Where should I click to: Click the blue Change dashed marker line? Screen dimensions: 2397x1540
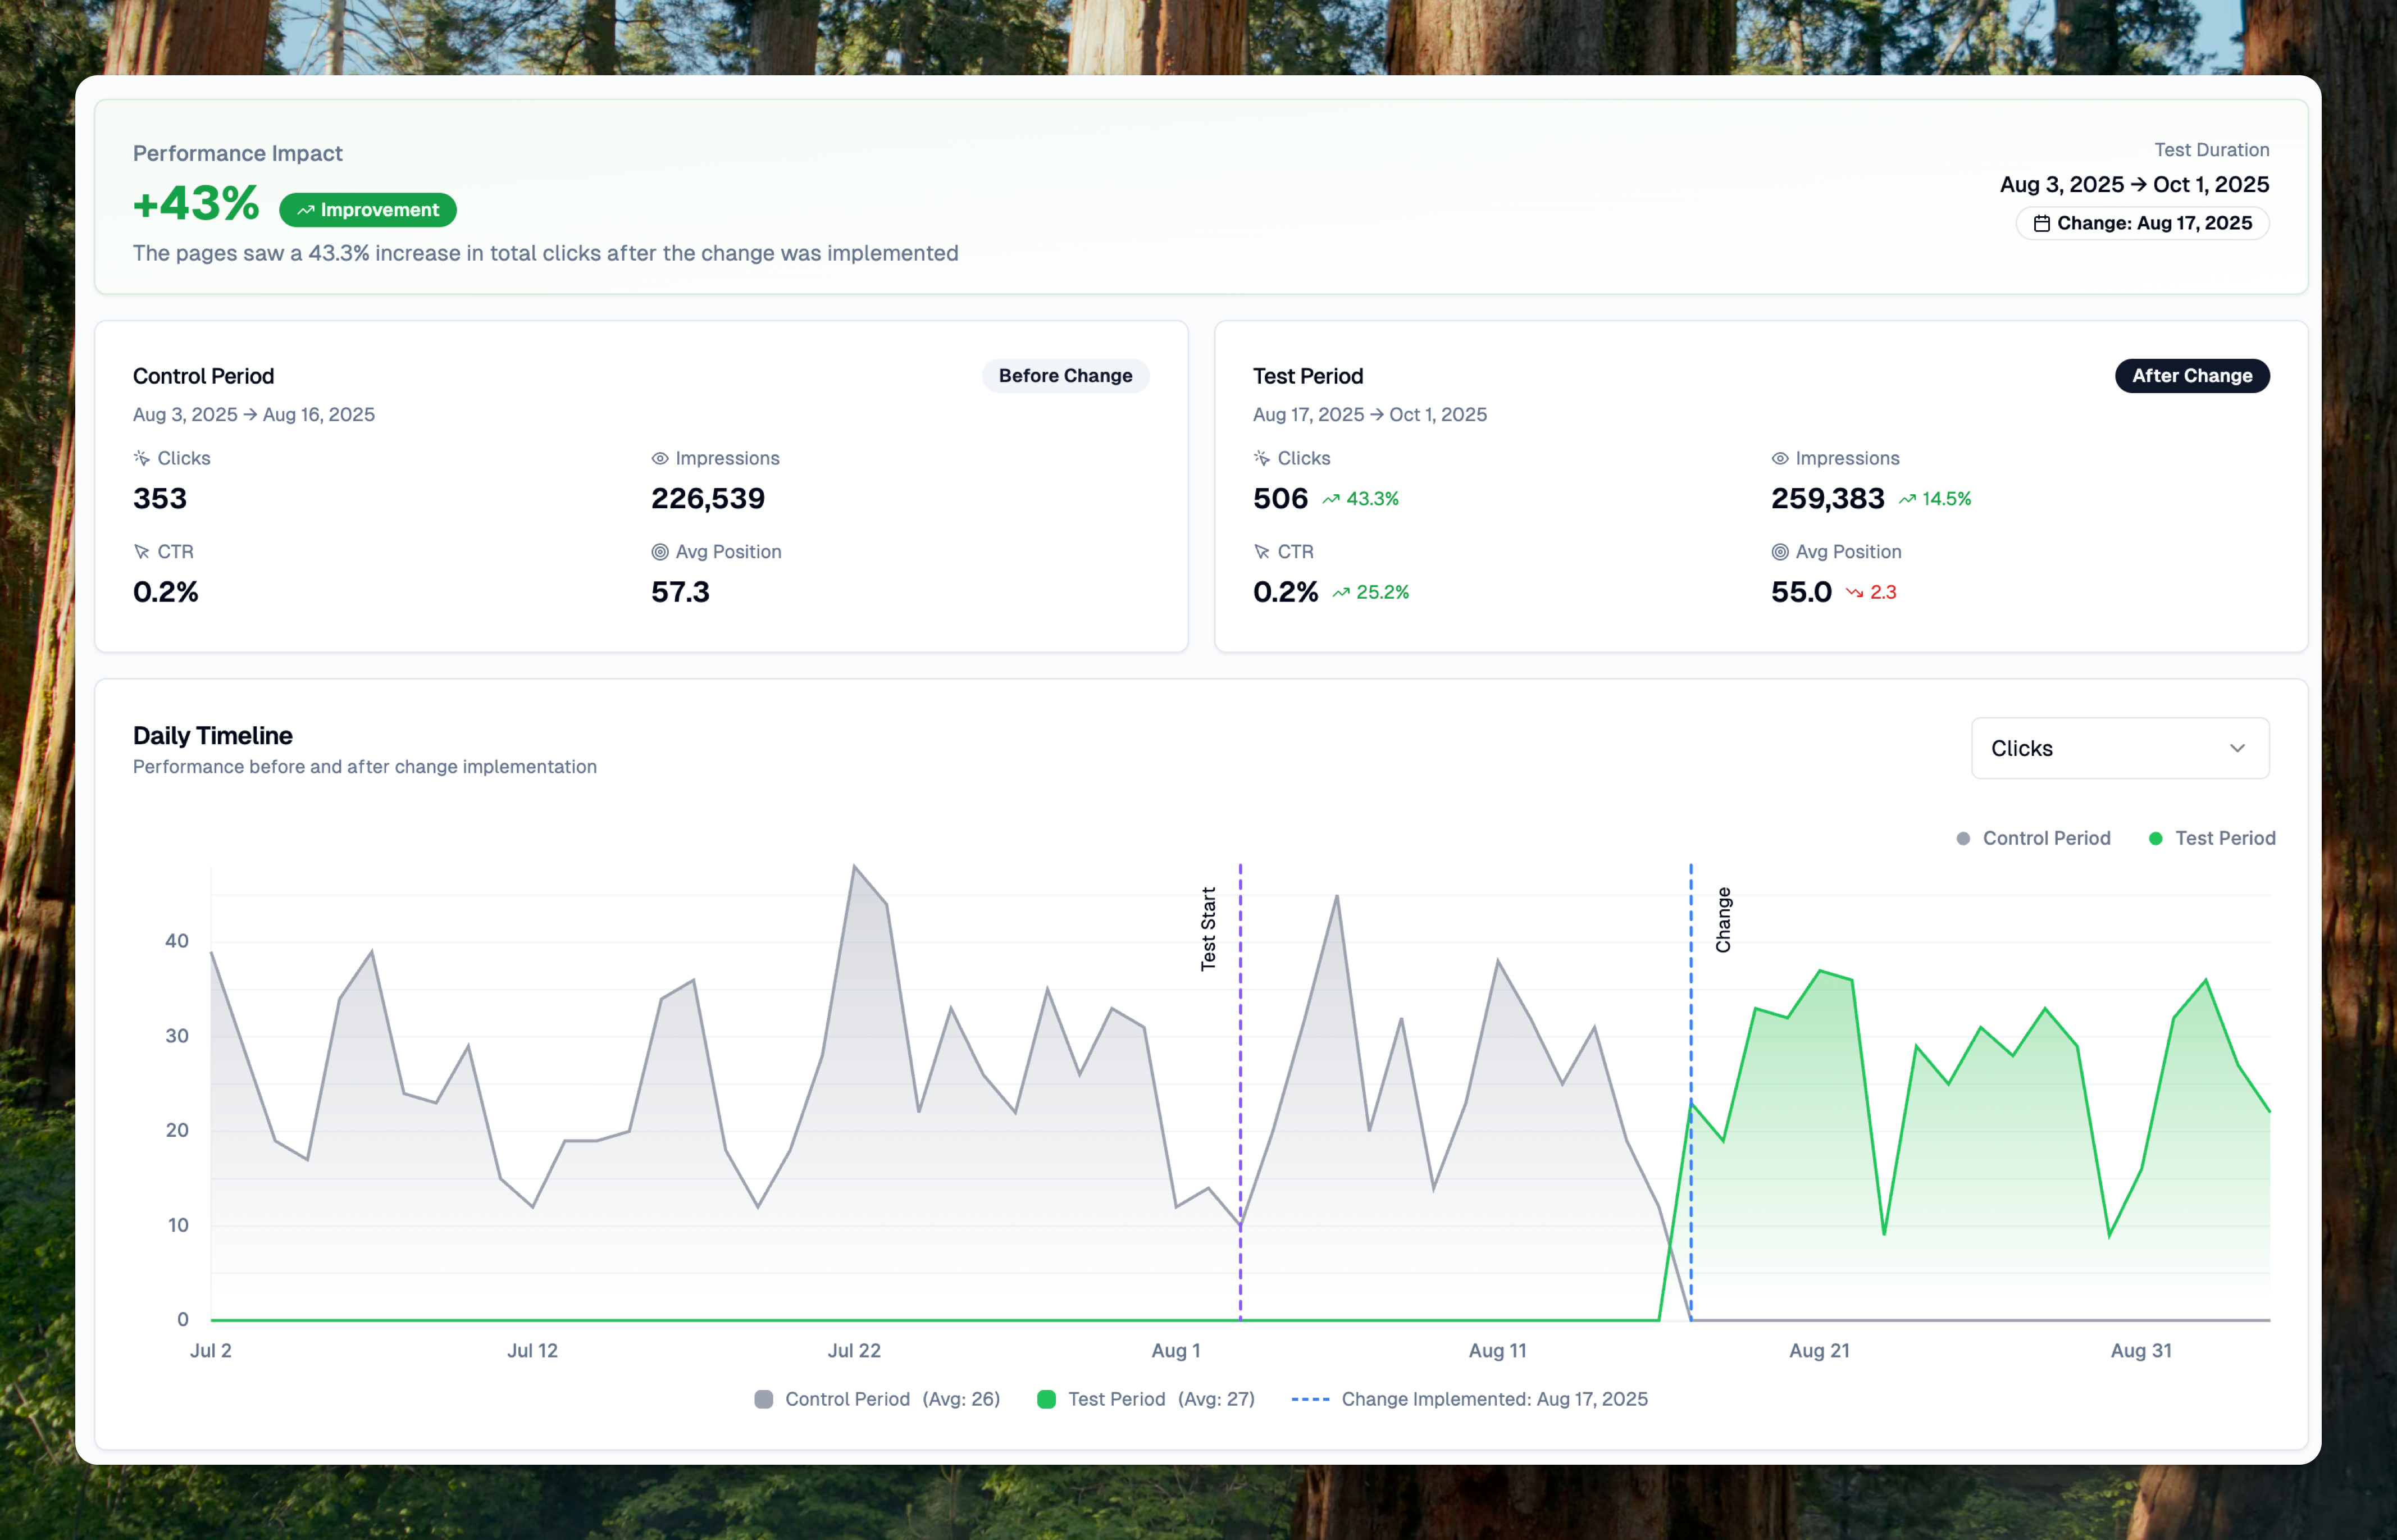1691,1000
